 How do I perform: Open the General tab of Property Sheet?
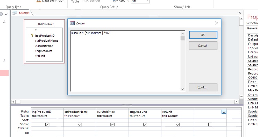click(x=252, y=28)
